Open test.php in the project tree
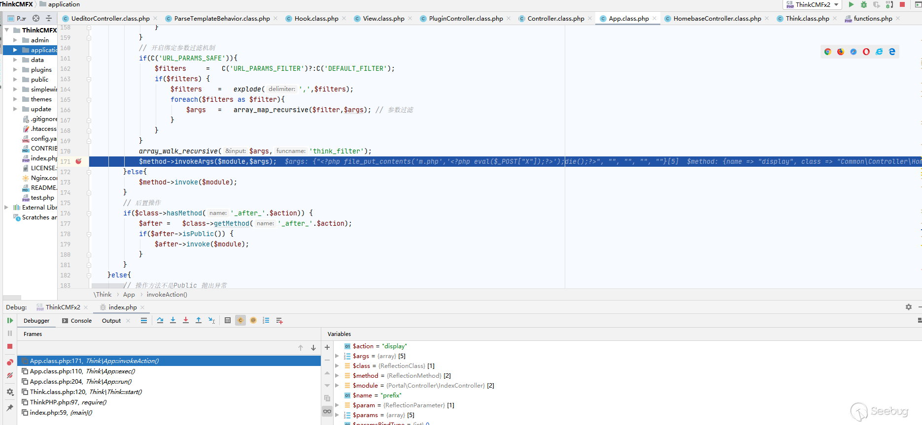Image resolution: width=922 pixels, height=425 pixels. tap(42, 198)
